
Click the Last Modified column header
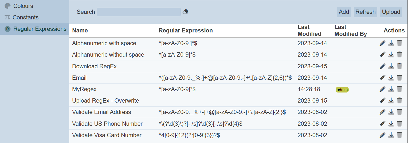click(x=309, y=31)
